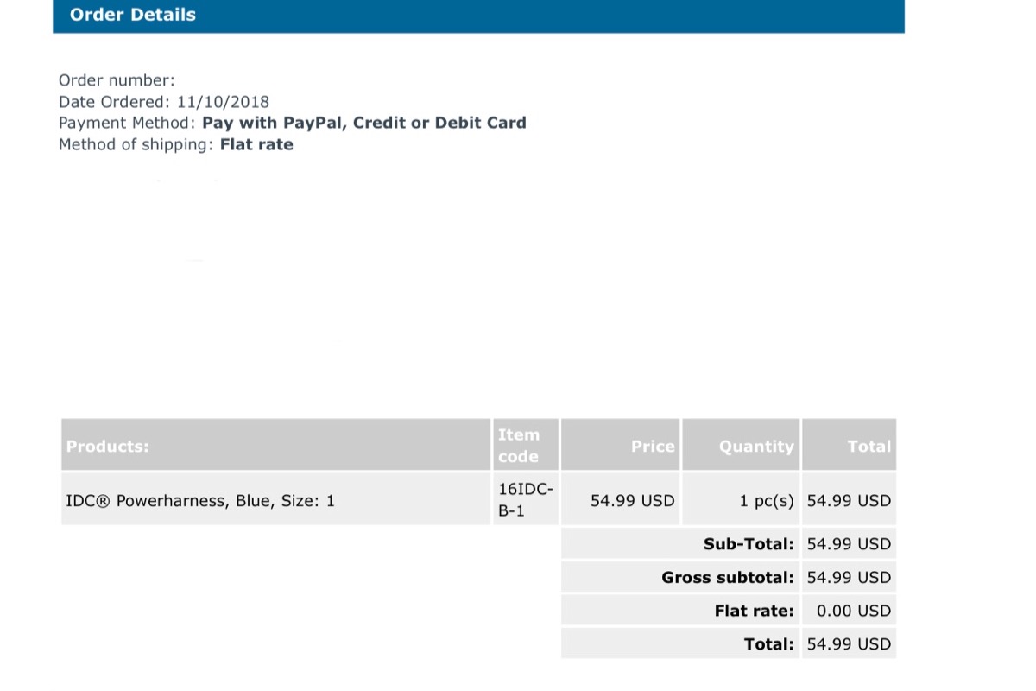This screenshot has height=691, width=1036.
Task: Click the Date Ordered 11/10/2018 text
Action: (164, 102)
